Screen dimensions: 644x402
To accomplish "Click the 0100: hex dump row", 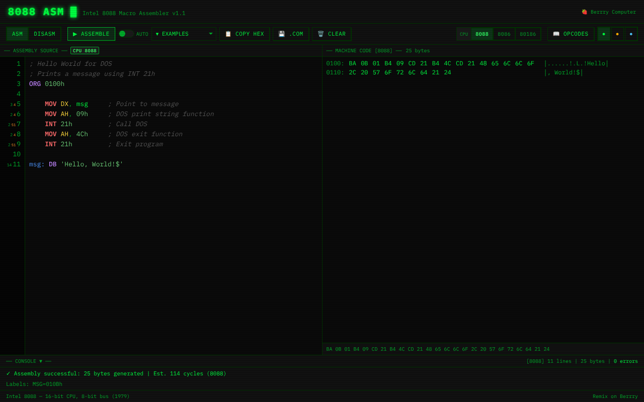I will [x=467, y=64].
